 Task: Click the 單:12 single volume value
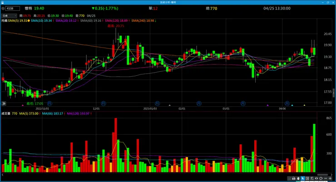tap(153, 8)
